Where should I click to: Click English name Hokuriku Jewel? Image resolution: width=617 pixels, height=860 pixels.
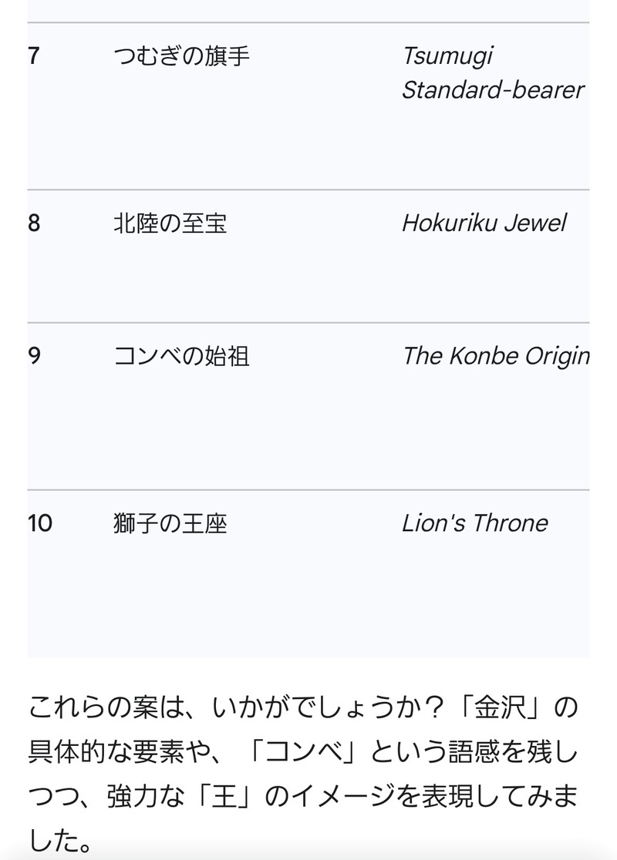(x=484, y=223)
